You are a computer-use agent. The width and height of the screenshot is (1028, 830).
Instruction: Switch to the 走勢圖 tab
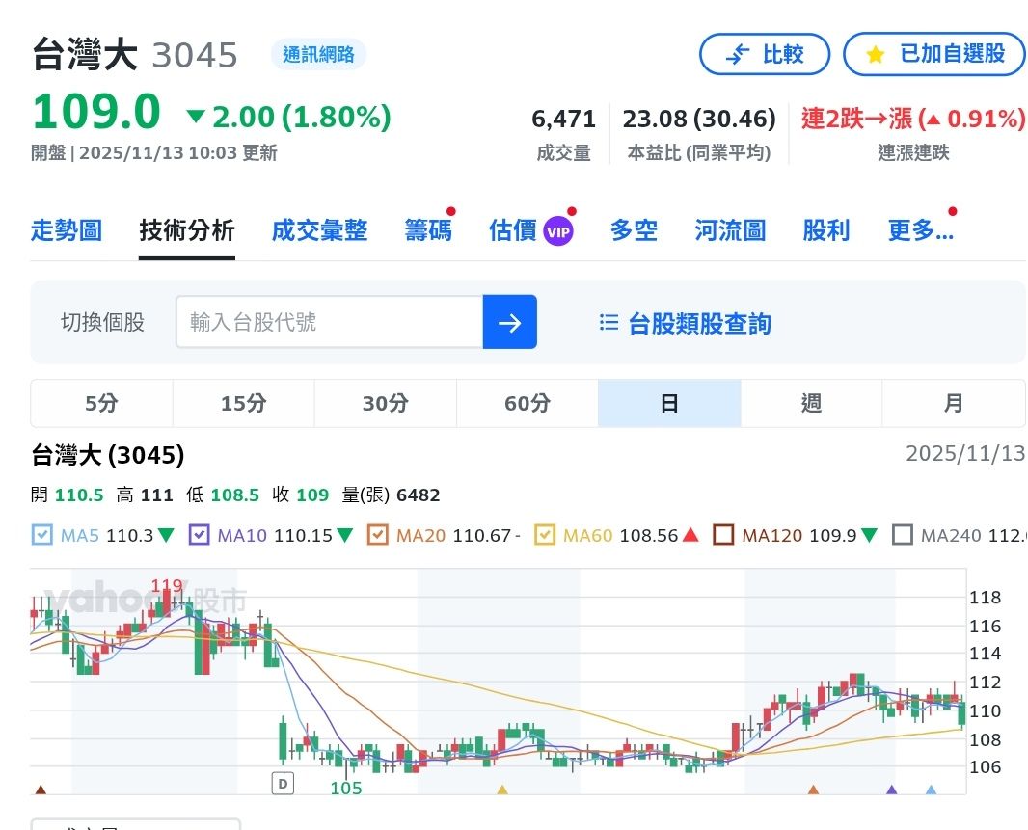(x=67, y=230)
